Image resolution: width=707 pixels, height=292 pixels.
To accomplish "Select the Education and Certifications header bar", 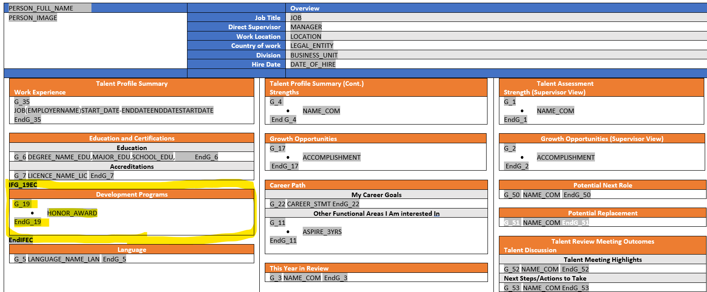I will (132, 138).
